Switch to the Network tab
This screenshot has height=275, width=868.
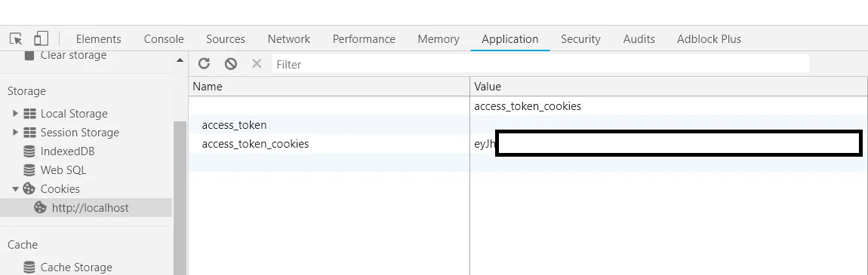point(289,39)
